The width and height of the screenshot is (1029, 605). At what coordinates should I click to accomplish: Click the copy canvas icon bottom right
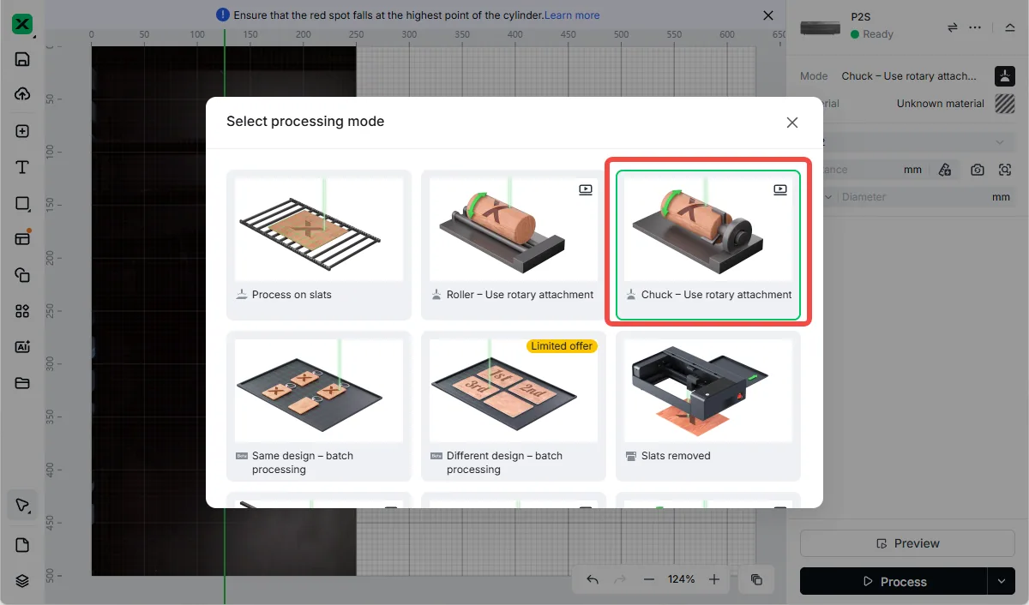pyautogui.click(x=756, y=579)
